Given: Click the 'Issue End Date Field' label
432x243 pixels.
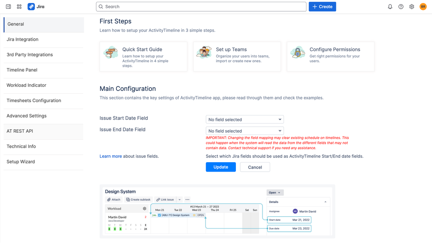Looking at the screenshot, I should coord(123,129).
